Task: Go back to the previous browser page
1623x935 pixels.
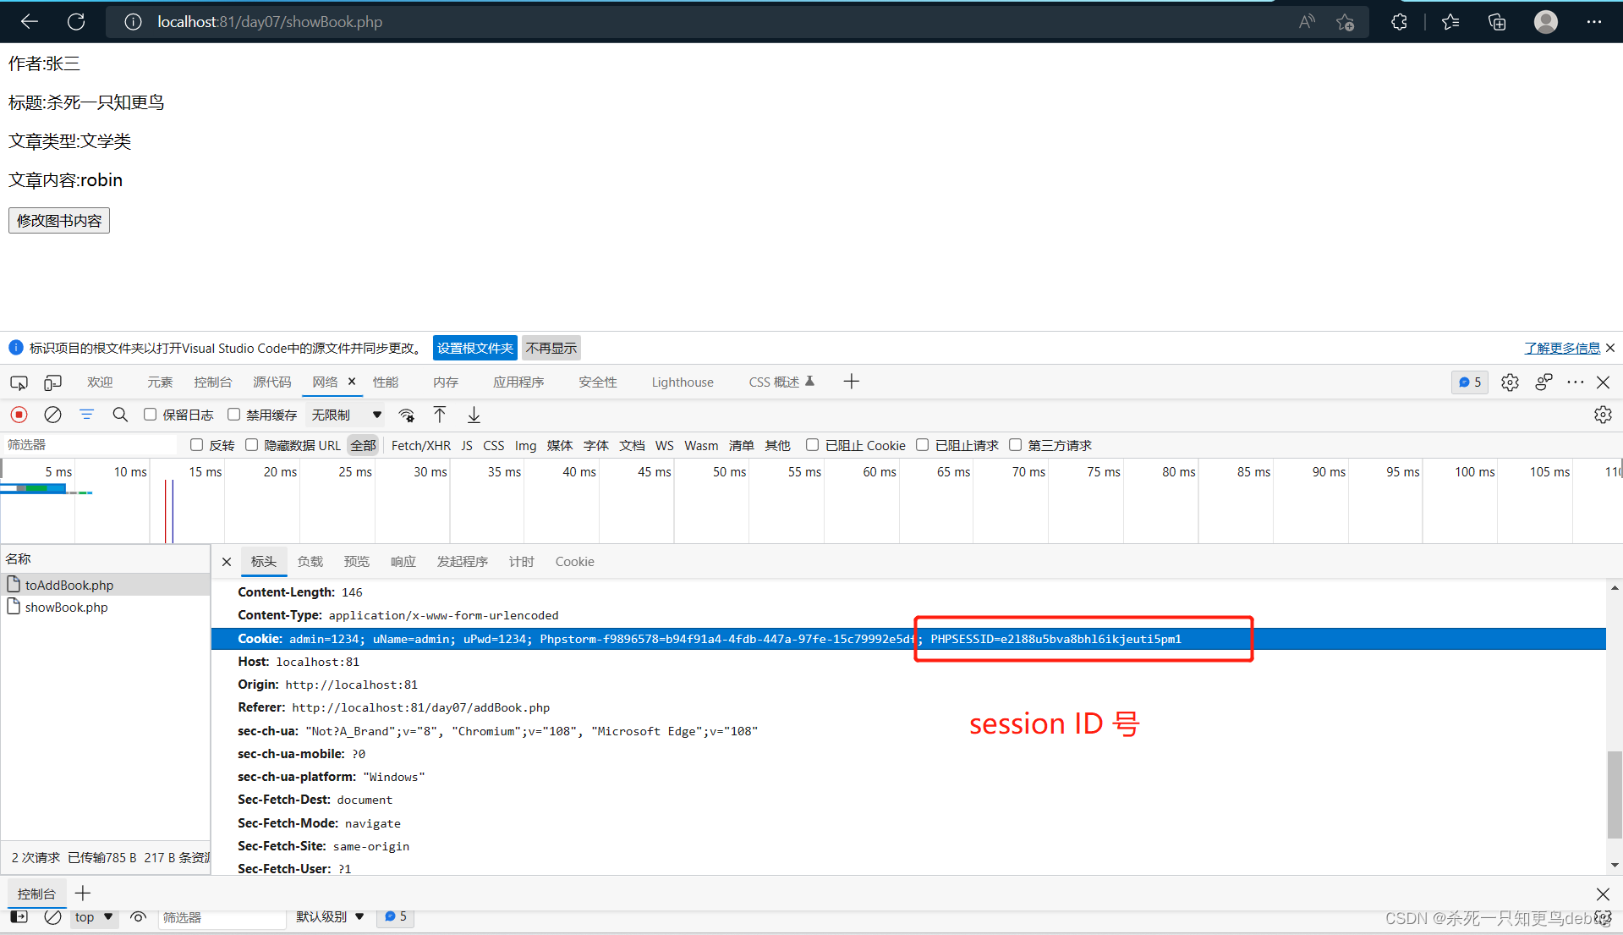Action: 30,22
